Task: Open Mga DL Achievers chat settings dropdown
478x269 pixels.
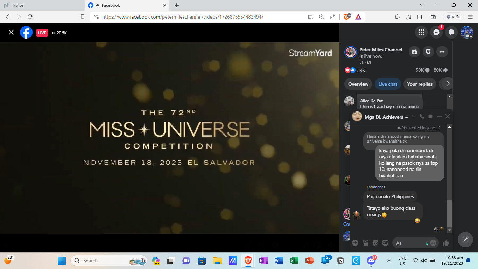Action: [413, 117]
